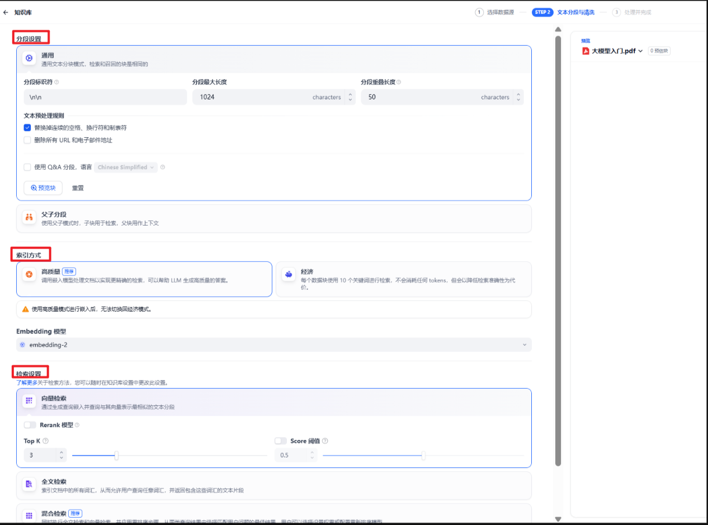Image resolution: width=708 pixels, height=525 pixels.
Task: Click the 全文检索 icon
Action: (29, 484)
